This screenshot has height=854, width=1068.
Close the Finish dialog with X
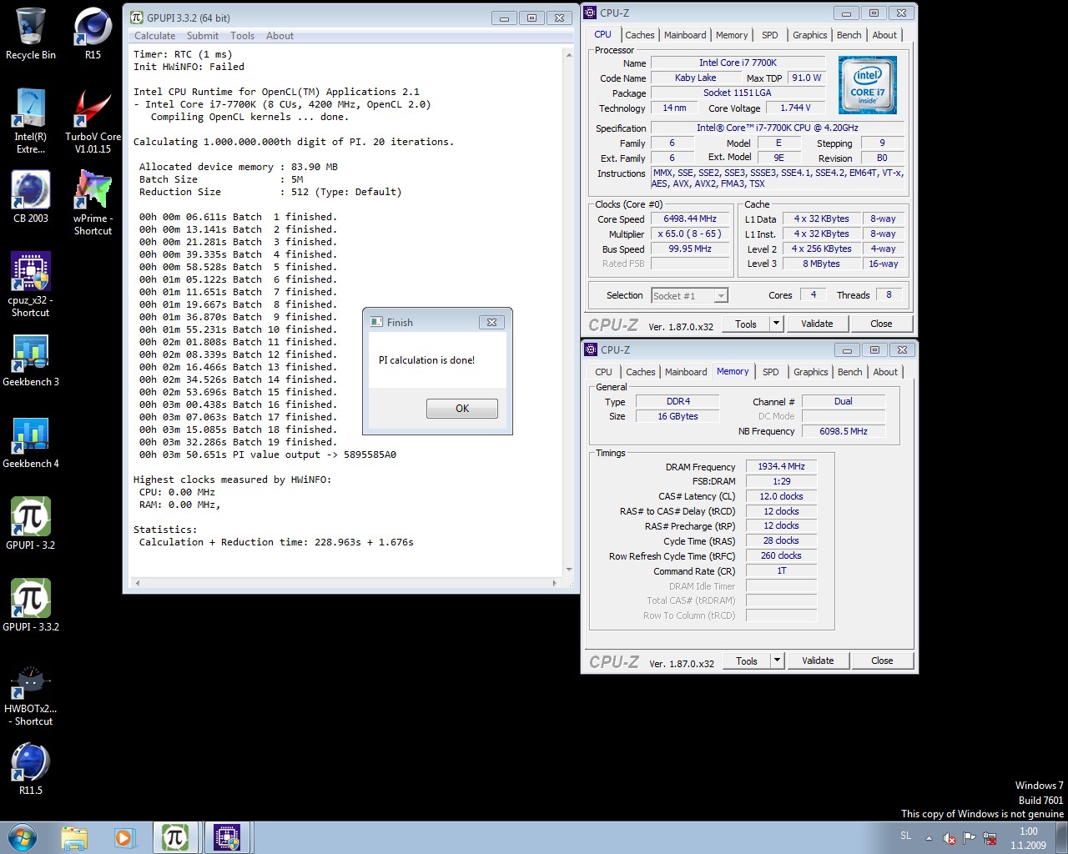coord(491,322)
